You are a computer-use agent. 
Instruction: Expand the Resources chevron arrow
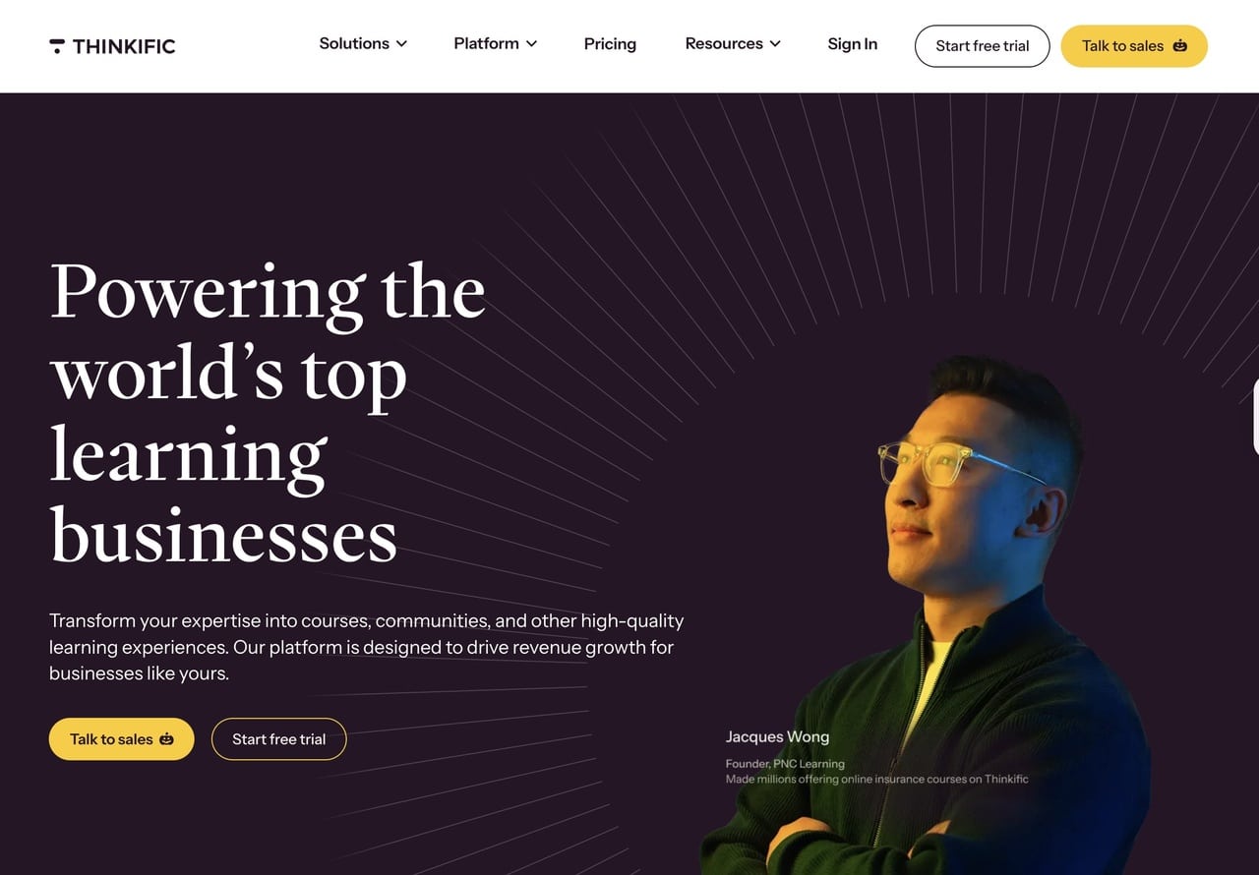tap(775, 44)
